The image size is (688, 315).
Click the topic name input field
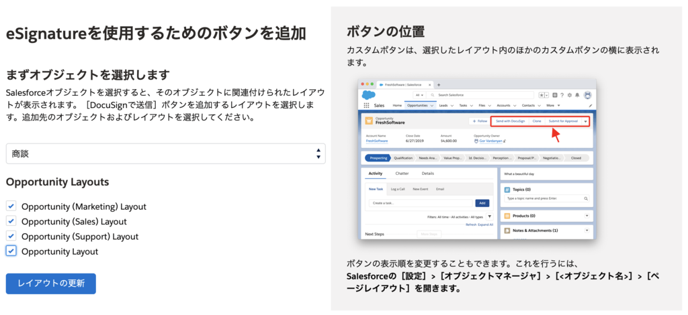tap(547, 198)
